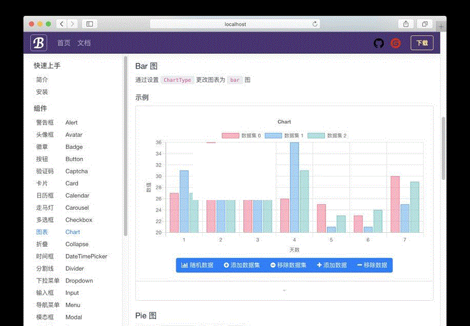This screenshot has width=470, height=326.
Task: Click the localhost address bar
Action: pyautogui.click(x=235, y=24)
